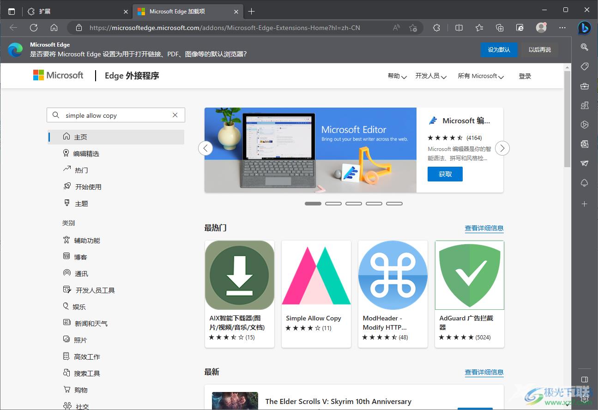
Task: Select 主页 in left navigation
Action: 116,137
